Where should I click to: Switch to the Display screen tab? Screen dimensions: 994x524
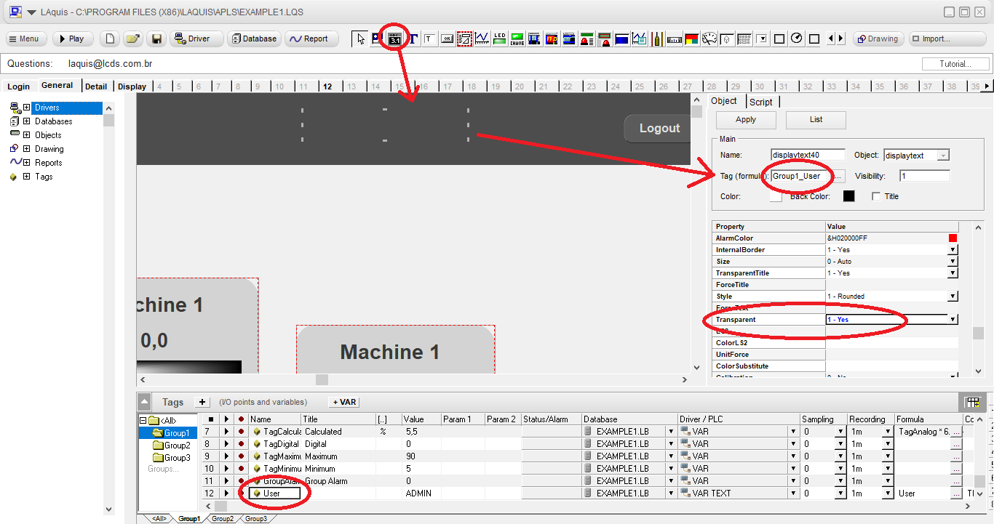point(132,86)
